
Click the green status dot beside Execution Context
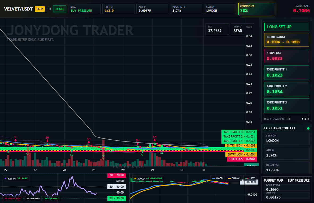308,128
